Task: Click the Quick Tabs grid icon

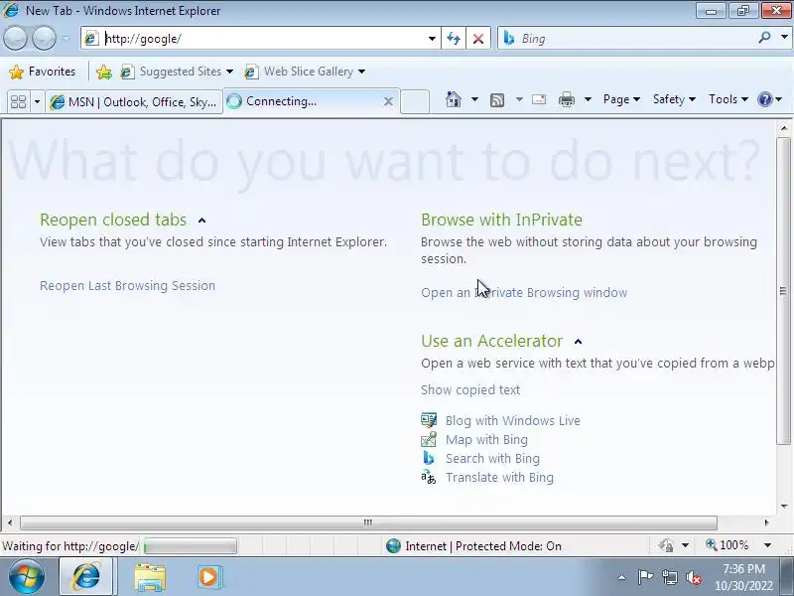Action: (x=18, y=102)
